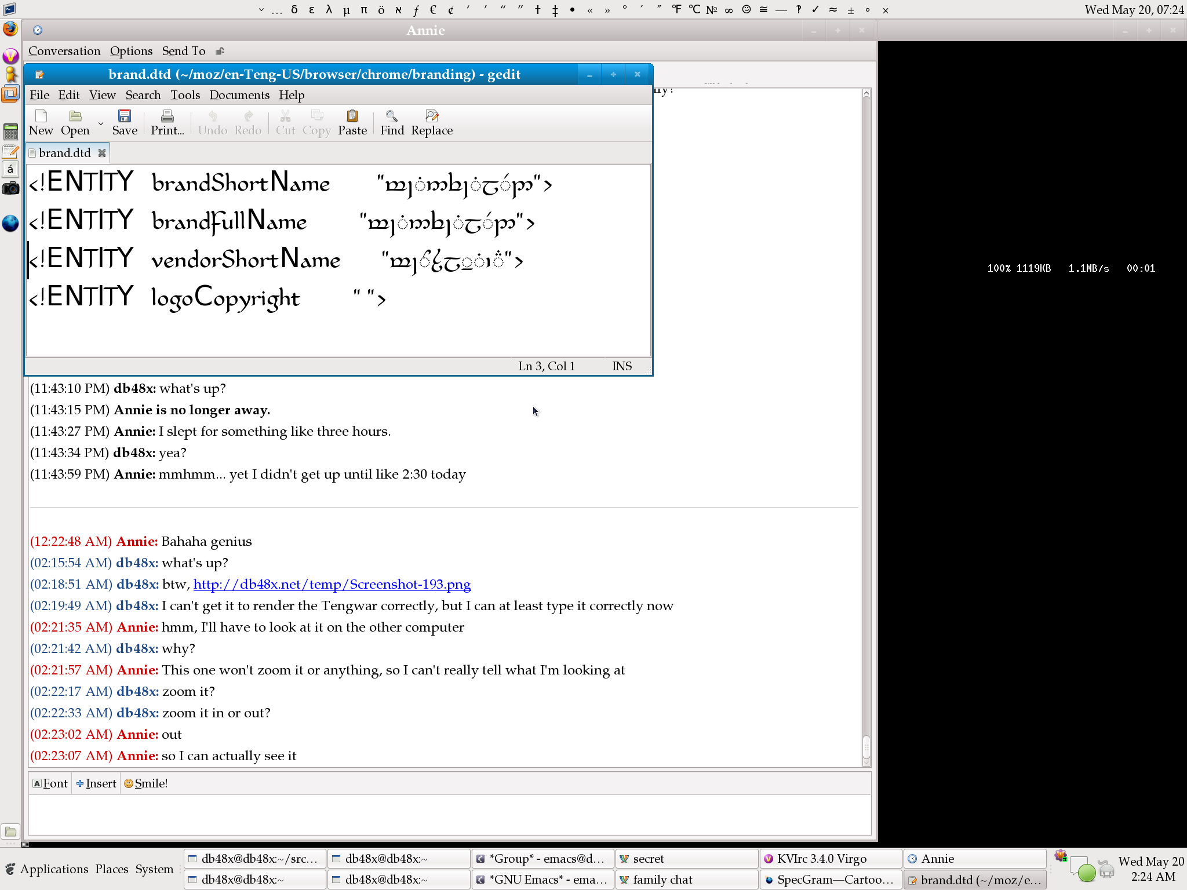Open the Send To menu

pos(184,51)
